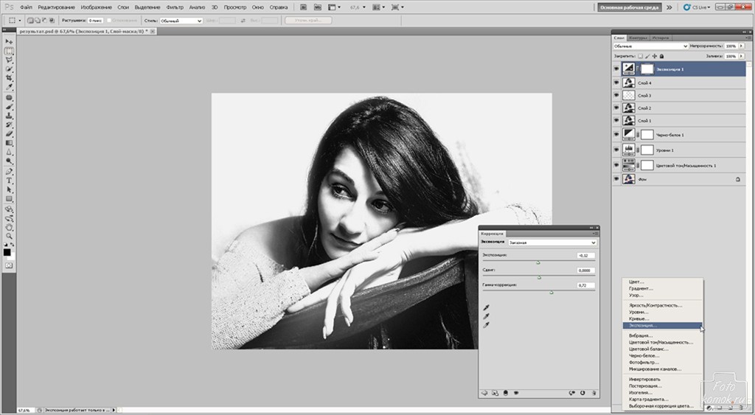Open the Стиль dropdown in the options bar

181,21
